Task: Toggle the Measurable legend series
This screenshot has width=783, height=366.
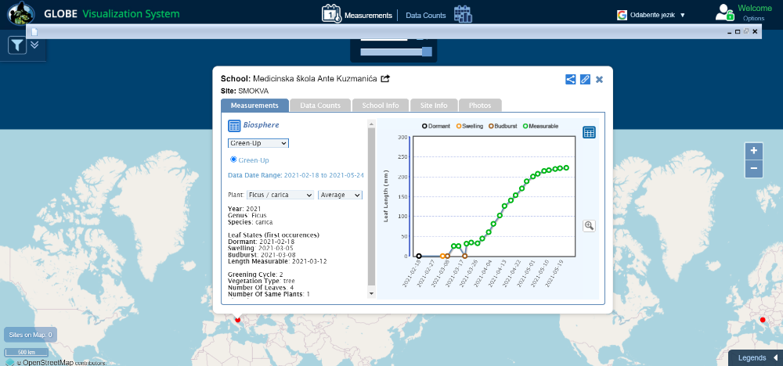Action: tap(540, 126)
